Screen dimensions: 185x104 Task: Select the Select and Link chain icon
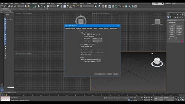pos(9,6)
